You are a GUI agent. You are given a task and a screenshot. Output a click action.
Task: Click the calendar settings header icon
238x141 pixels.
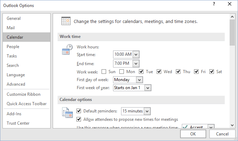(66, 21)
